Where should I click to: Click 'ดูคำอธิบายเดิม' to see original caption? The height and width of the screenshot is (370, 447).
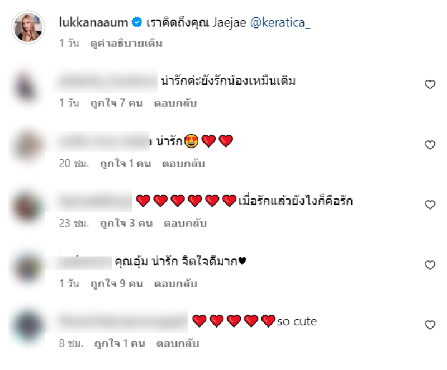pos(126,44)
